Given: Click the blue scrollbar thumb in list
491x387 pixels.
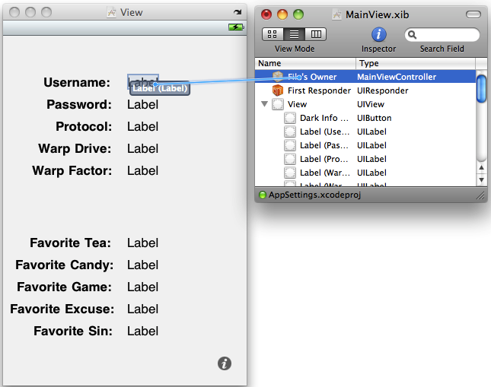Looking at the screenshot, I should 481,89.
